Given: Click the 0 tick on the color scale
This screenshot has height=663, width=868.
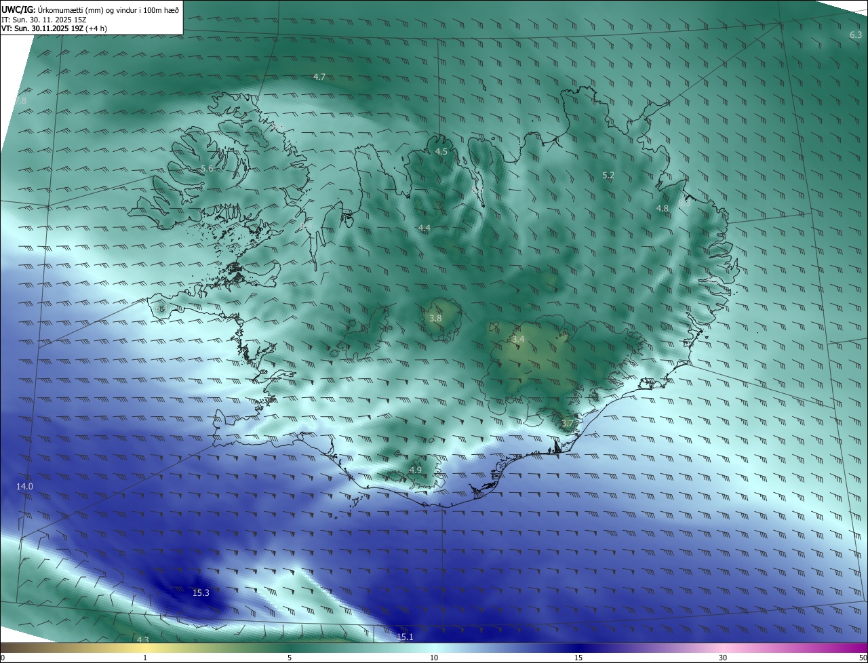Looking at the screenshot, I should (x=3, y=658).
